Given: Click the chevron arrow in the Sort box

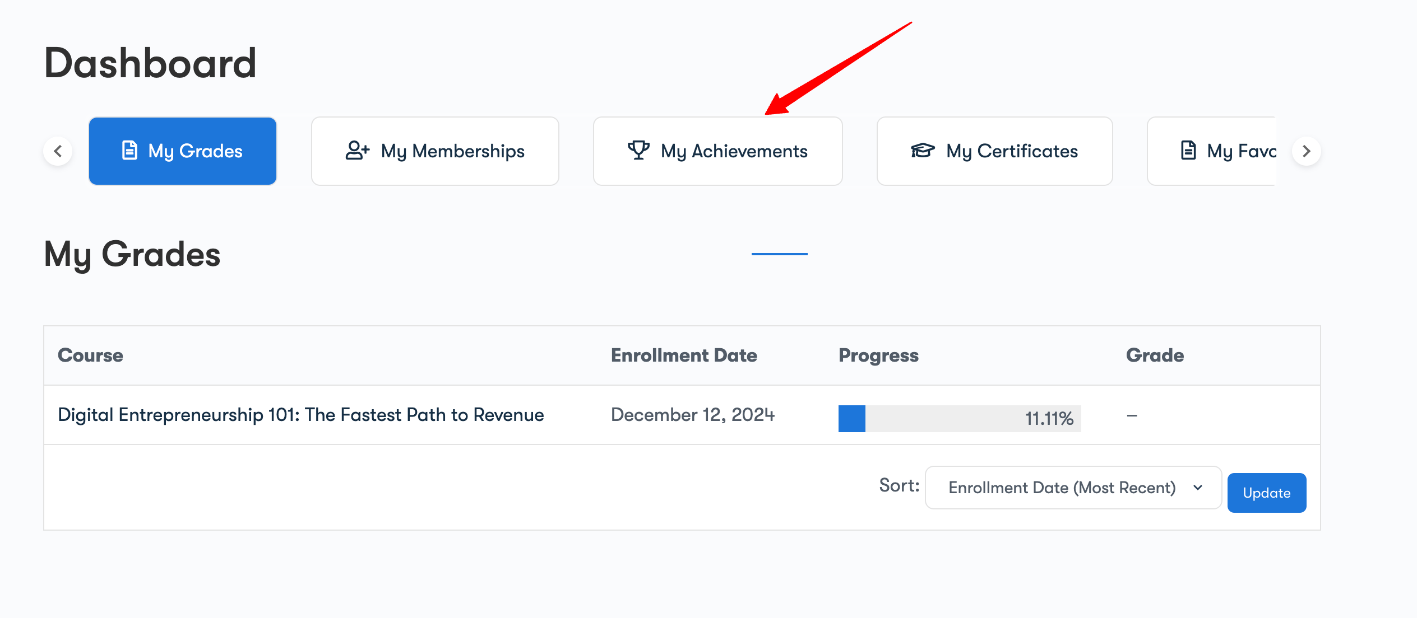Looking at the screenshot, I should click(1198, 488).
